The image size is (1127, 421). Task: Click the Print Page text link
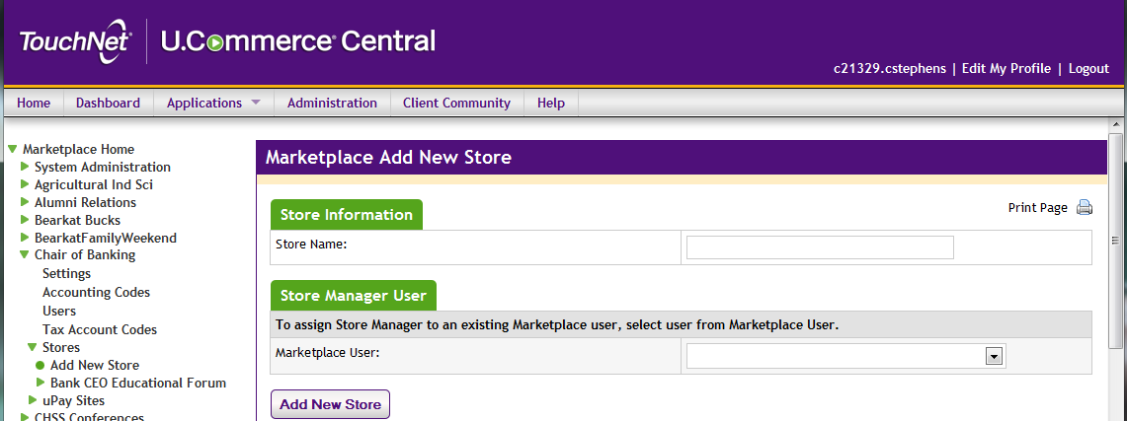click(x=1038, y=208)
